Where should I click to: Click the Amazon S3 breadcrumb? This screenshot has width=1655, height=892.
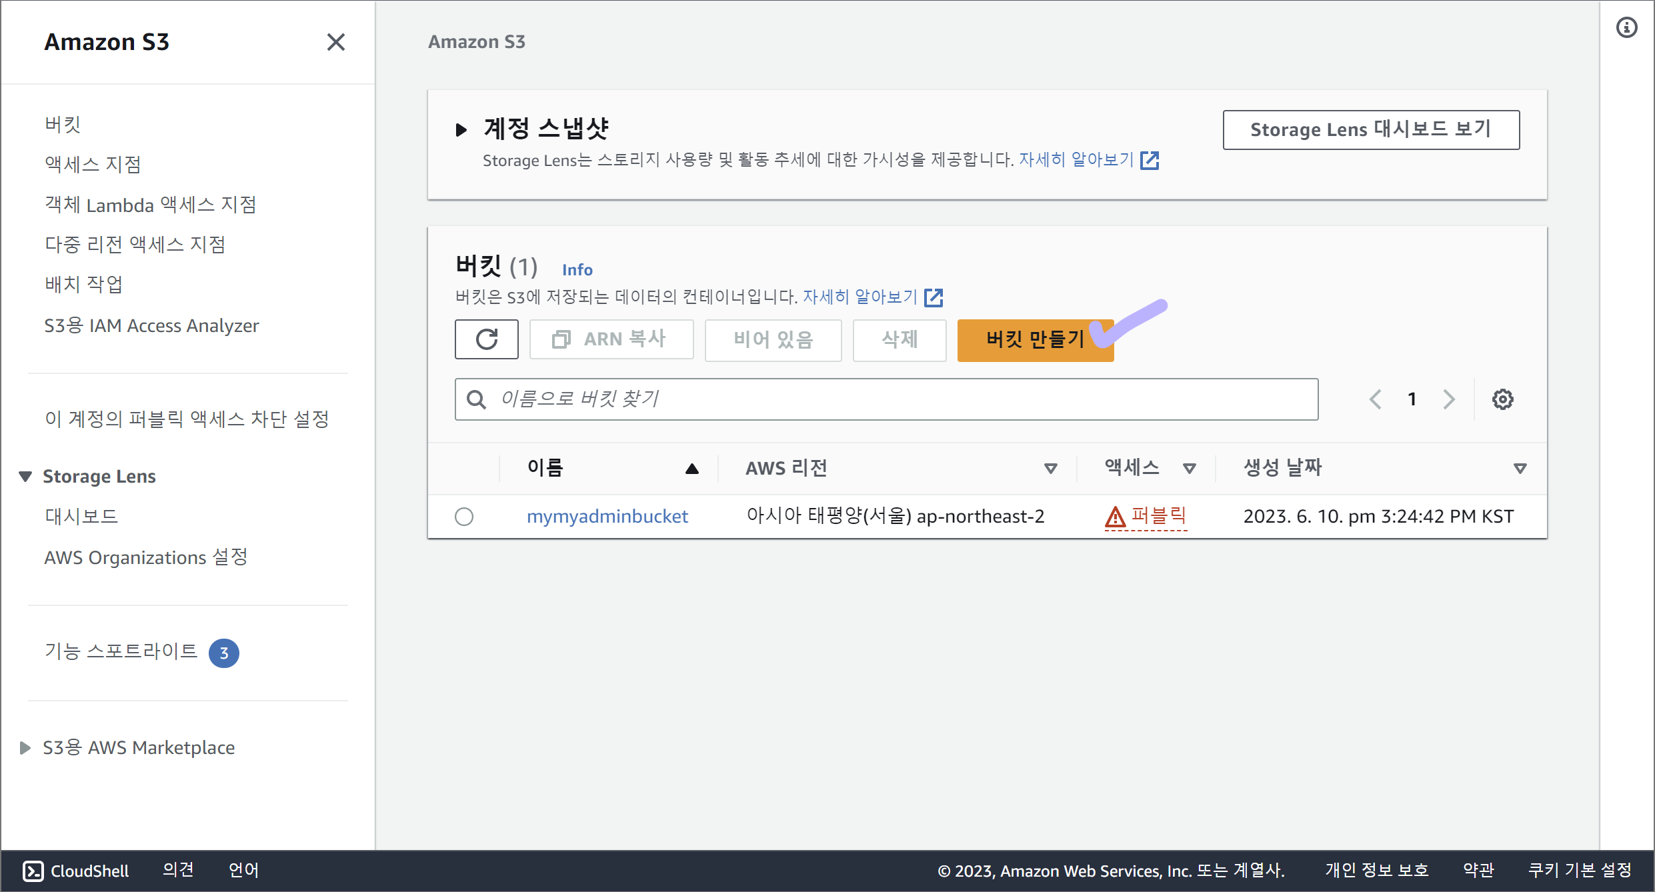(x=476, y=42)
